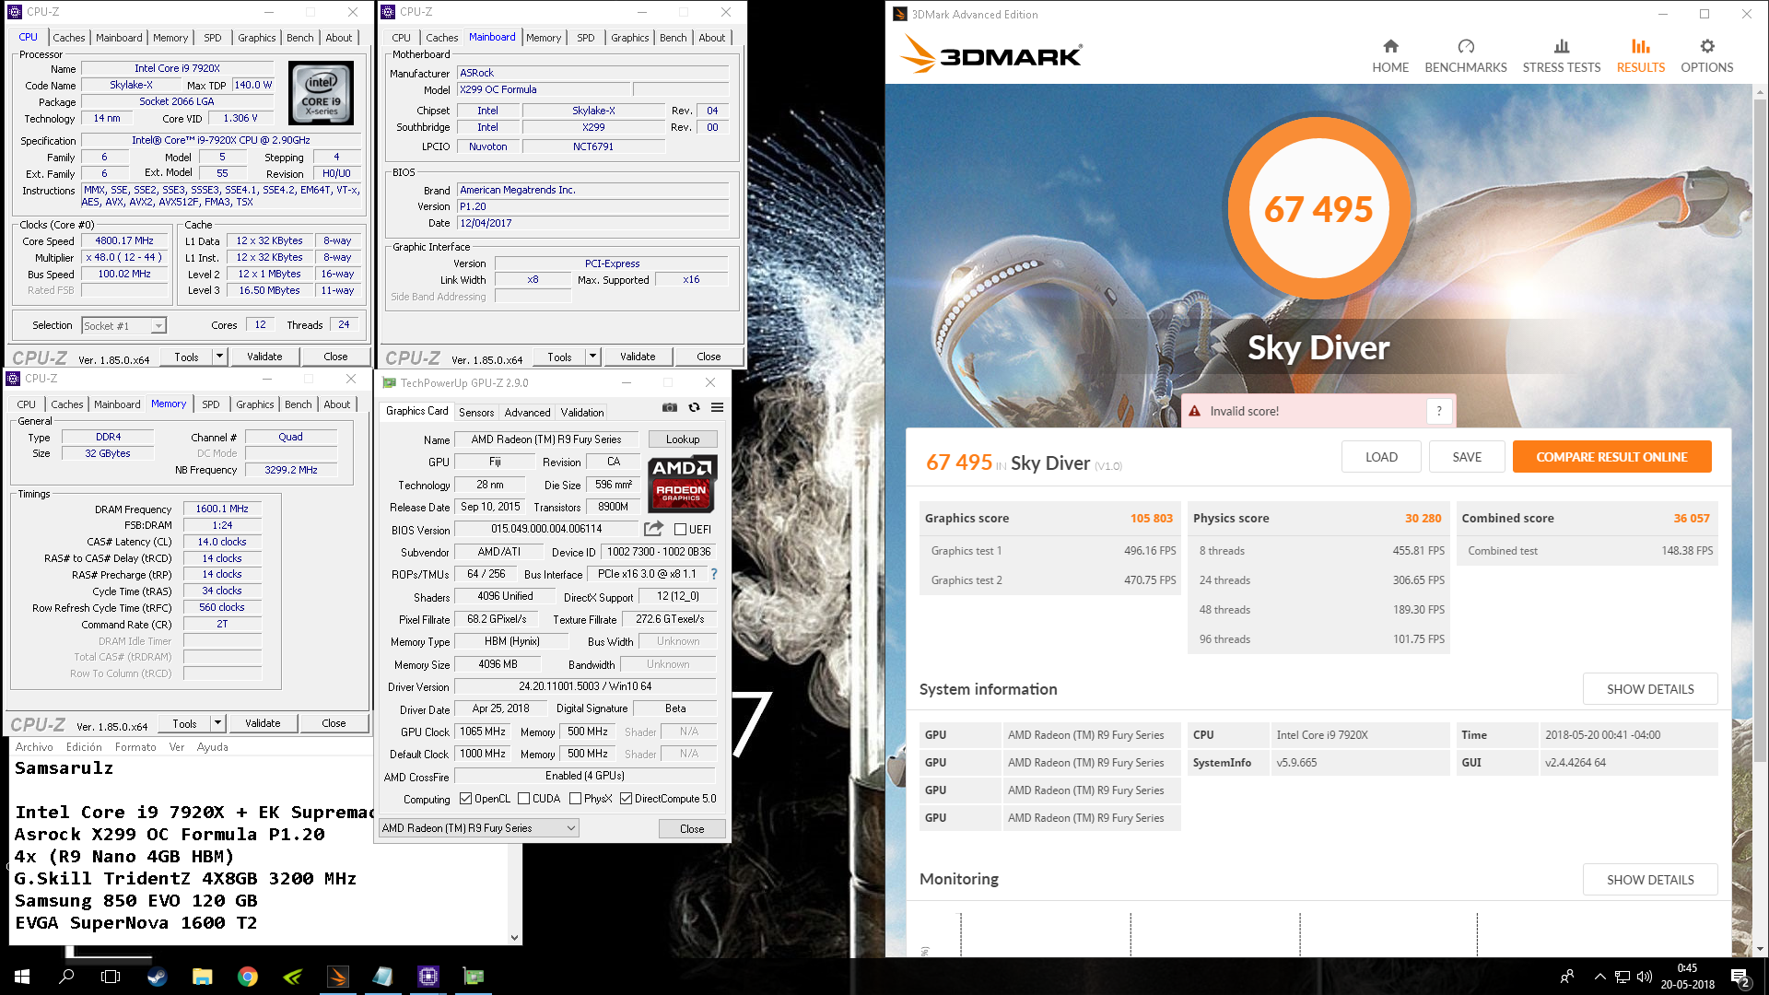This screenshot has height=995, width=1769.
Task: Click the SAVE result button
Action: coord(1467,457)
